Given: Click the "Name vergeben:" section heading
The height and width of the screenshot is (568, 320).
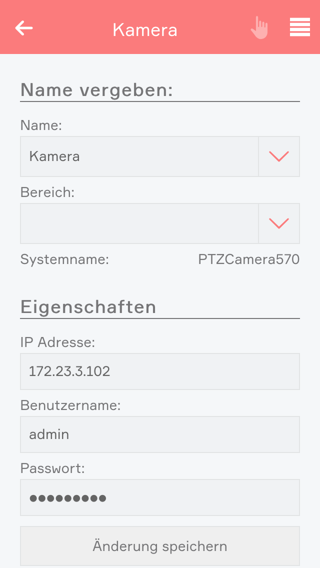Looking at the screenshot, I should click(96, 90).
